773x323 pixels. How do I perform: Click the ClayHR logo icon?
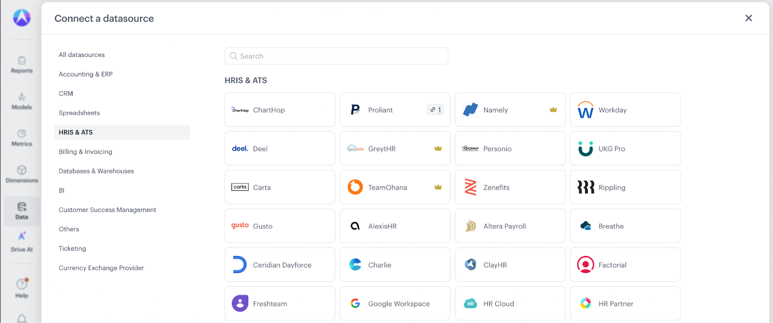click(x=471, y=265)
